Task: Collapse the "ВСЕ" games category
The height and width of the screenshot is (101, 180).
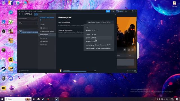Action: (20, 30)
